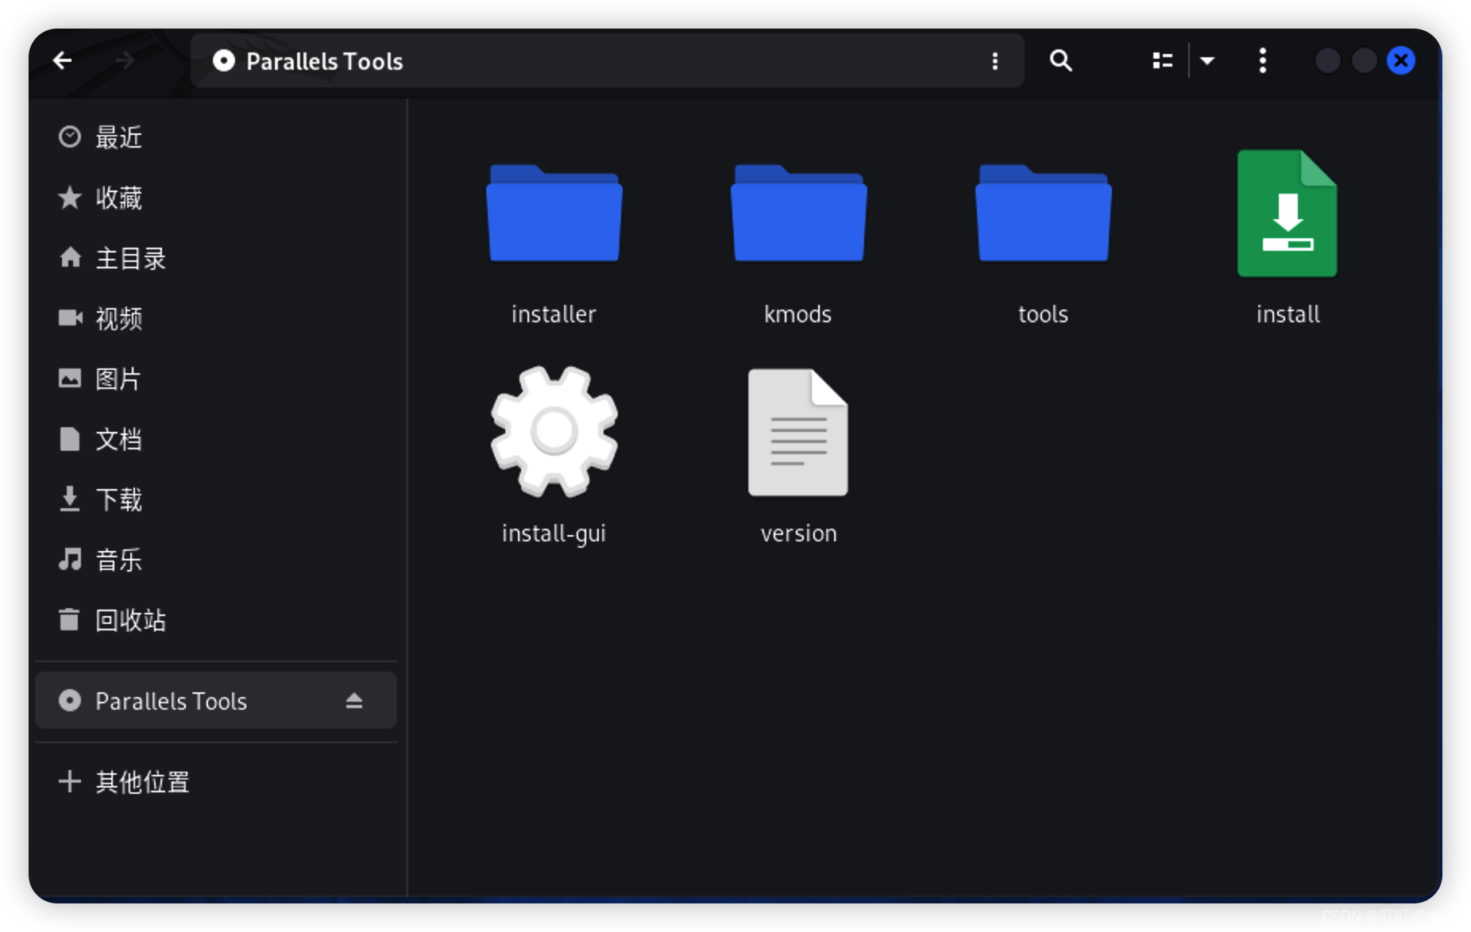Open 视频 (Videos) in sidebar
1471x932 pixels.
click(x=214, y=318)
